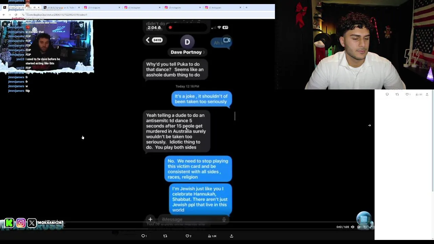Switch to the KickChamp on X tab

click(x=61, y=7)
